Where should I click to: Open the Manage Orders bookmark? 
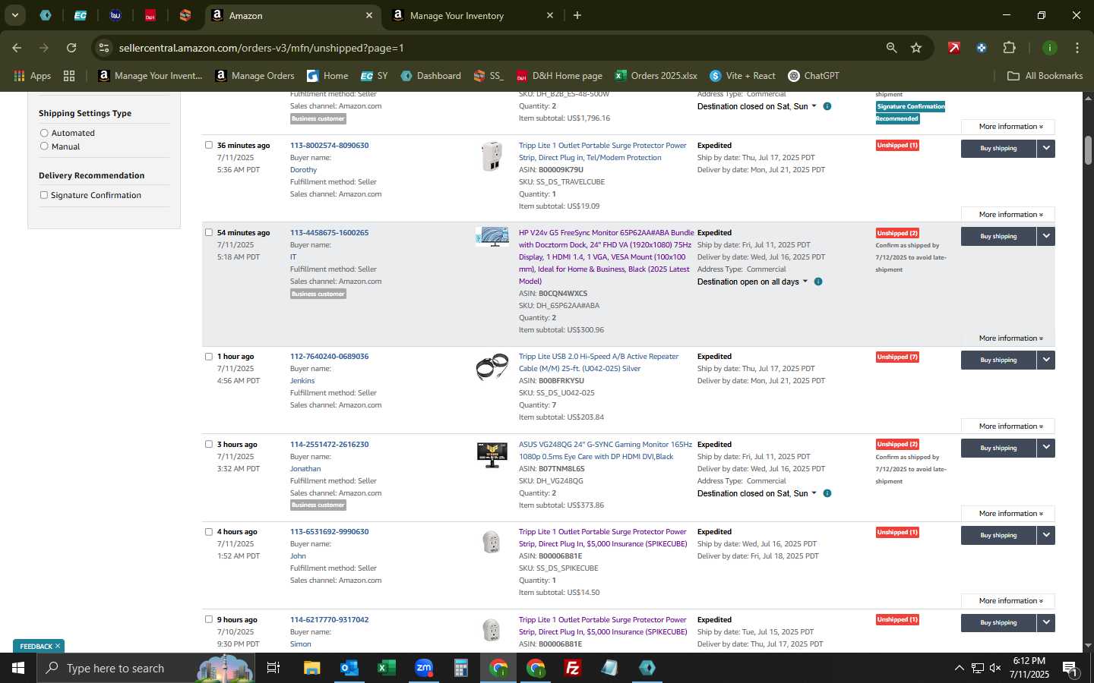(255, 76)
